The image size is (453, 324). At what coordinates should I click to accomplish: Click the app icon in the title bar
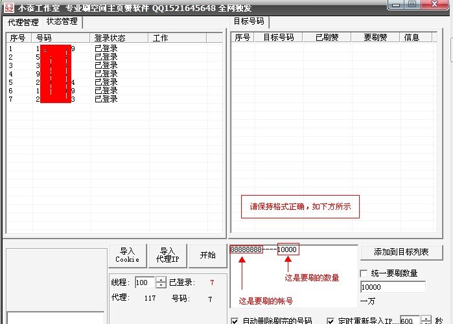point(8,8)
